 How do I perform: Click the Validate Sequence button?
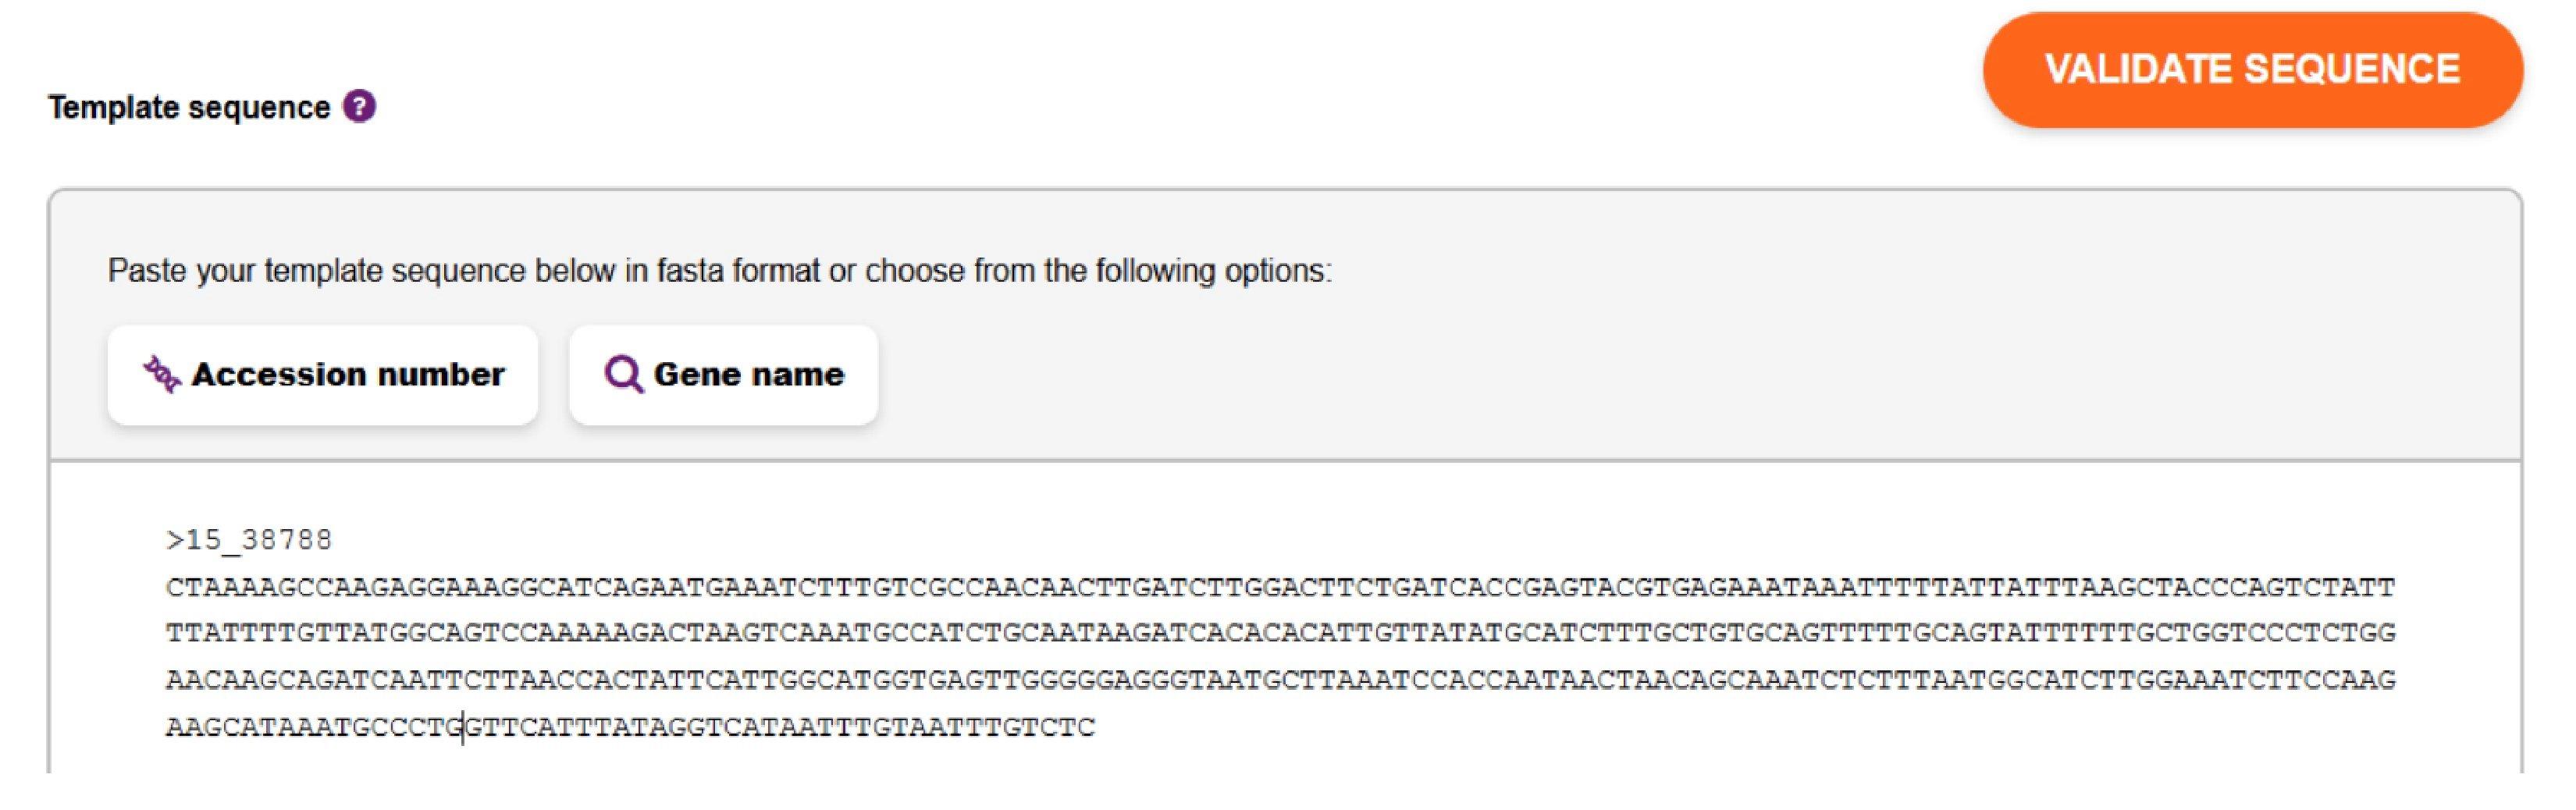2252,70
